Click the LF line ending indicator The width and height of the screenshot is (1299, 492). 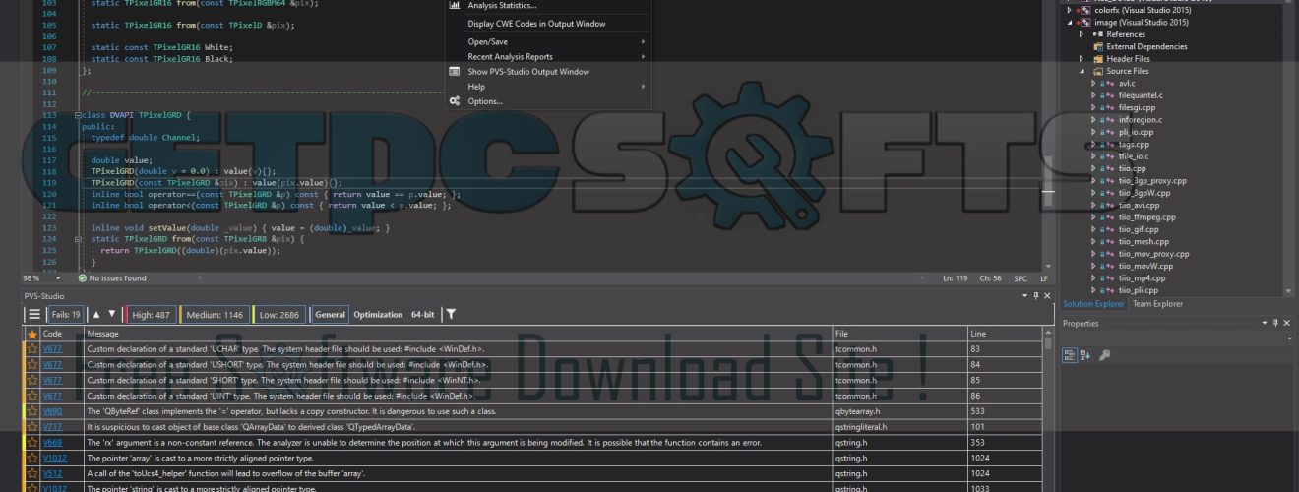[x=1044, y=278]
